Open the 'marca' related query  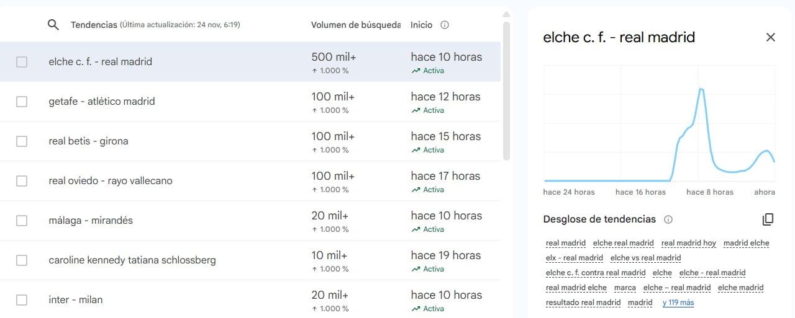tap(625, 288)
